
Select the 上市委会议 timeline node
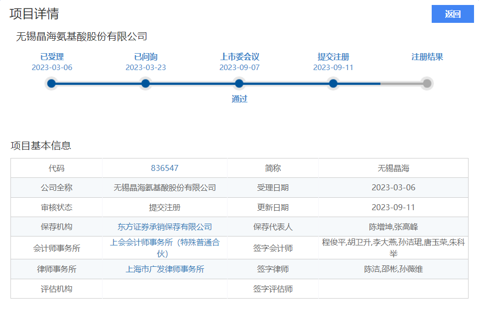point(239,83)
